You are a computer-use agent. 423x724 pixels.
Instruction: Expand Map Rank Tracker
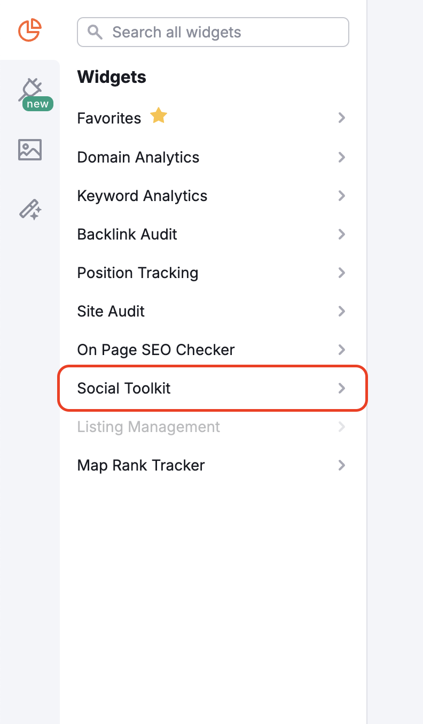click(x=342, y=465)
